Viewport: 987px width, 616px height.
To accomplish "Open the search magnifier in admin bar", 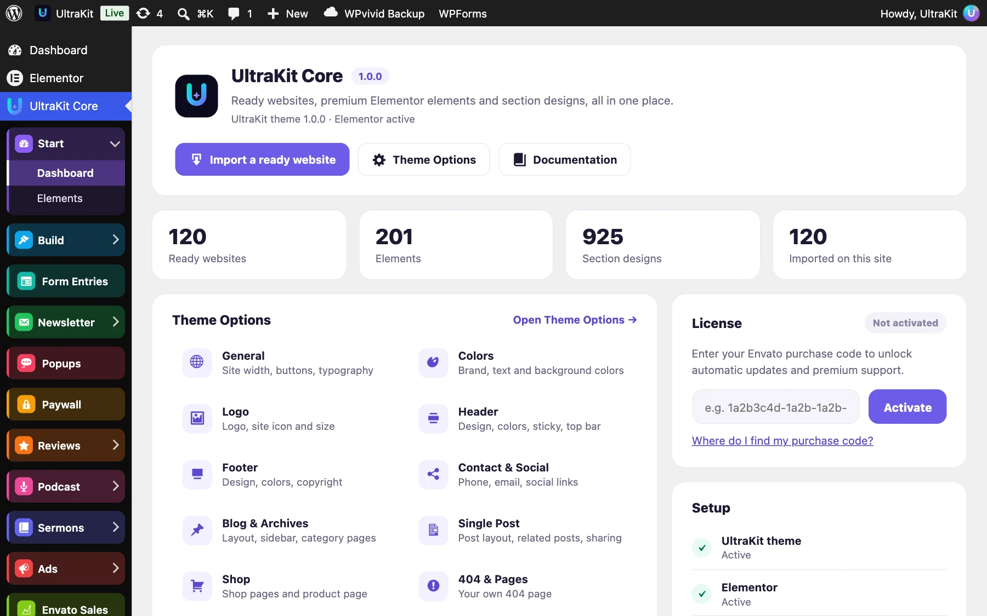I will [x=183, y=13].
